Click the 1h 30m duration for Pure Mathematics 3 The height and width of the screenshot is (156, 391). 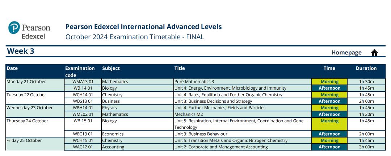pos(366,82)
